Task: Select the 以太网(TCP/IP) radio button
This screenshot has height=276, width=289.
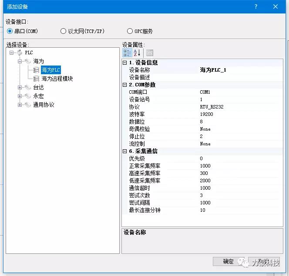Action: tap(63, 31)
